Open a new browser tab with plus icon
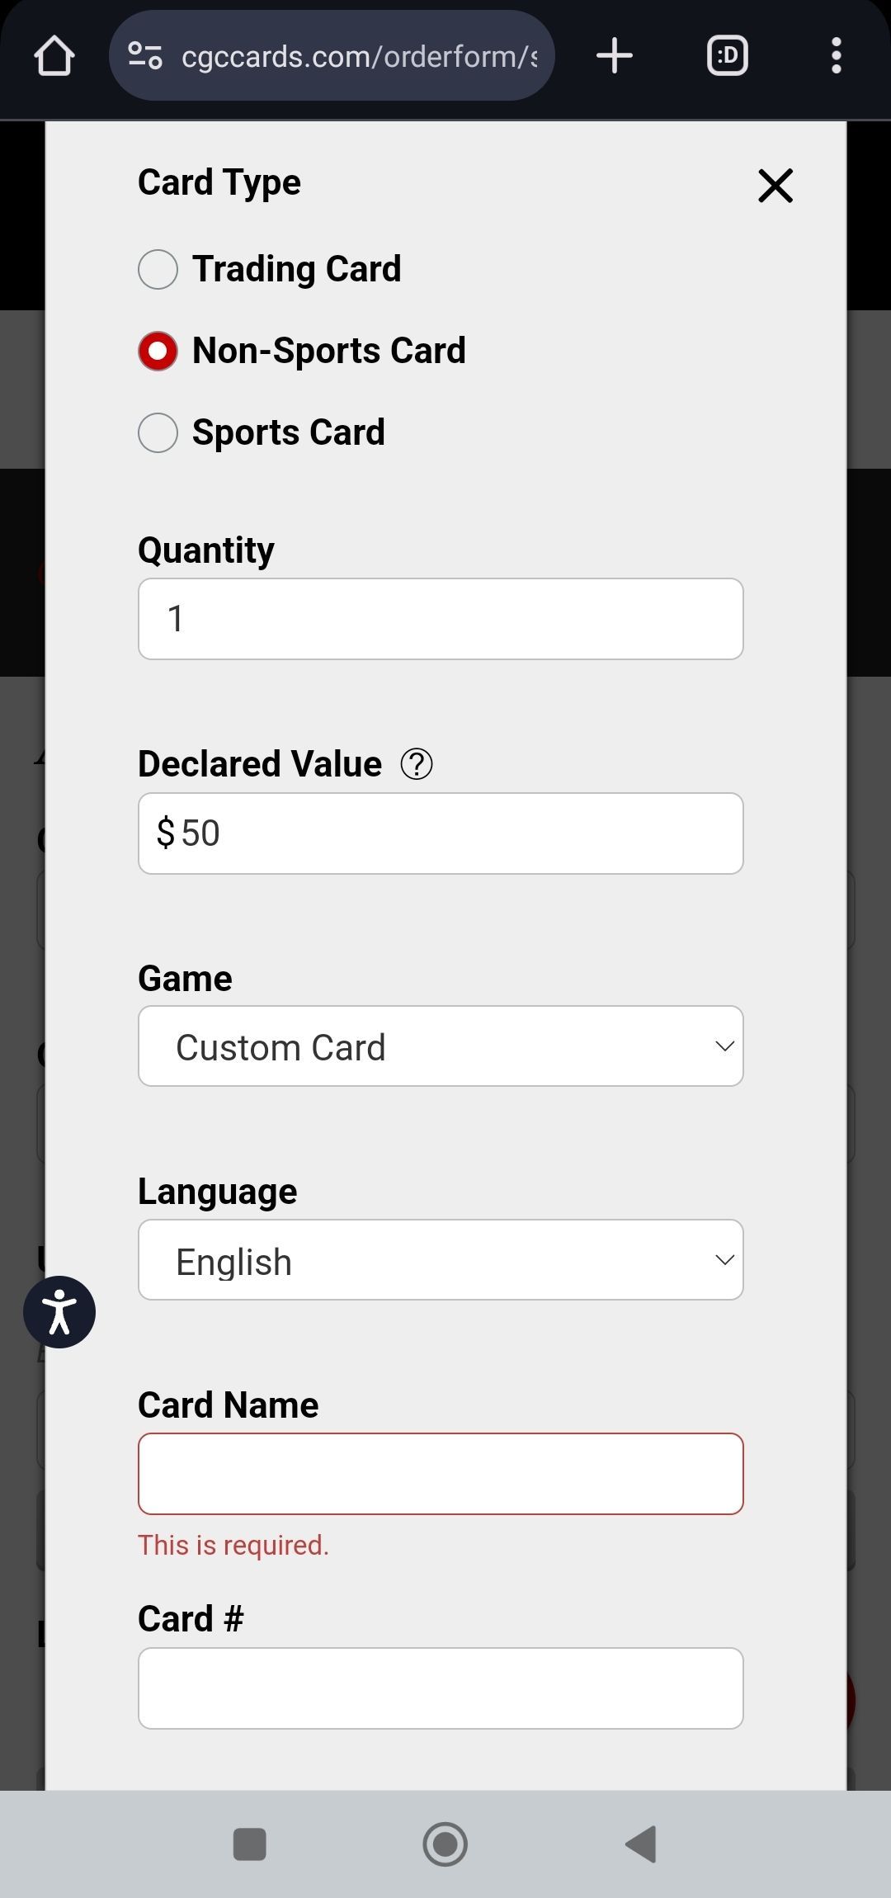The width and height of the screenshot is (891, 1898). pos(614,55)
